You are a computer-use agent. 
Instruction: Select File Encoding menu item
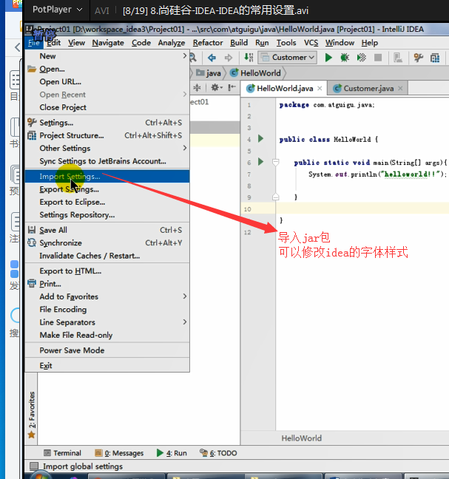click(107, 310)
